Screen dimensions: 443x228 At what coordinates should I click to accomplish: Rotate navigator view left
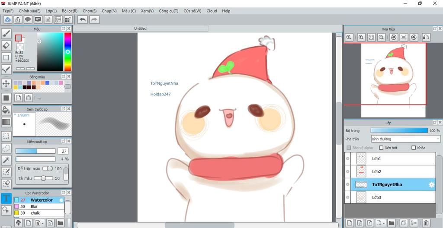393,37
